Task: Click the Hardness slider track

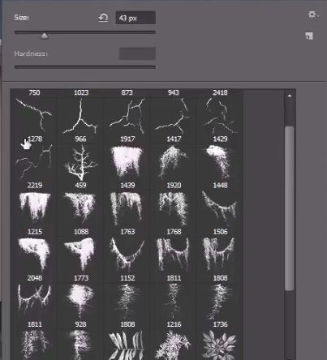Action: (85, 66)
